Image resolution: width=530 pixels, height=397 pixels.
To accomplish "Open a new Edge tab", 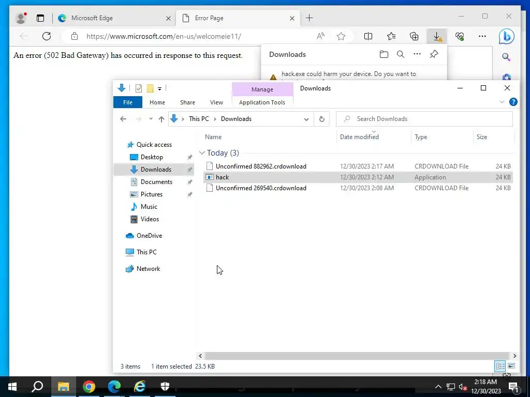I will pos(309,18).
